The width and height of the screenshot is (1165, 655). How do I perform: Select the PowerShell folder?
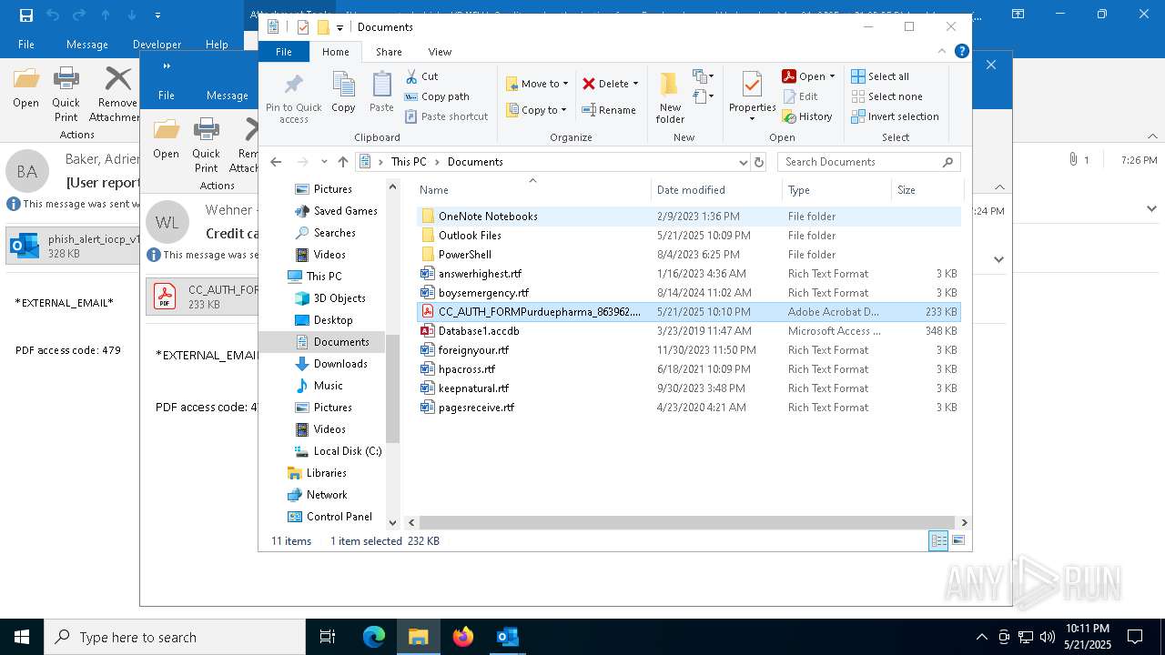pos(688,255)
